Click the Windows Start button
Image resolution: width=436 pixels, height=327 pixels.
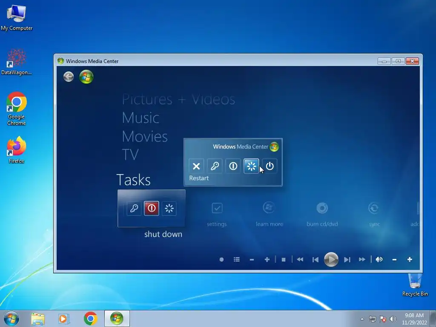[x=11, y=318]
